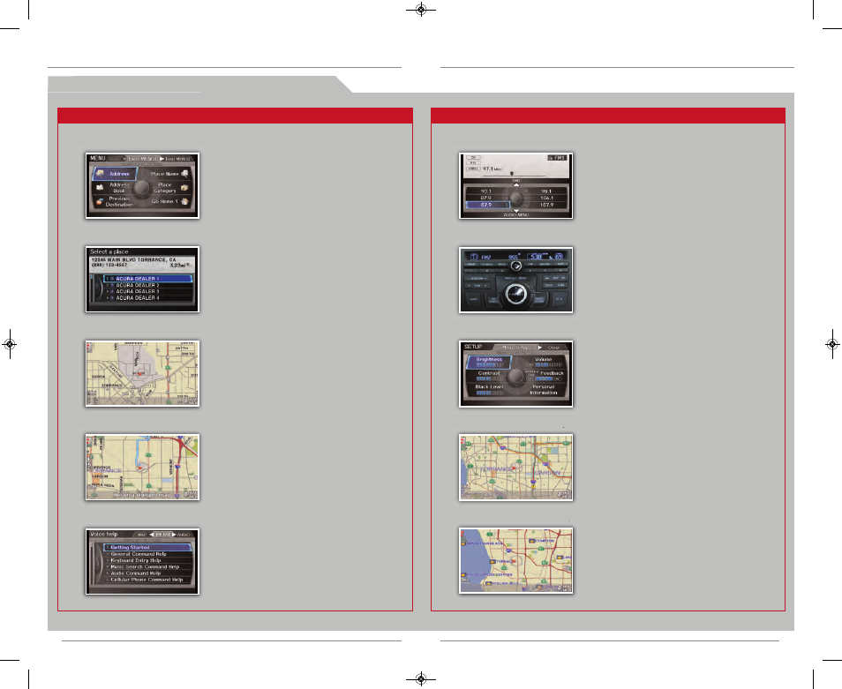The width and height of the screenshot is (842, 689).
Task: Select Getting Started in Voice help
Action: pos(147,547)
